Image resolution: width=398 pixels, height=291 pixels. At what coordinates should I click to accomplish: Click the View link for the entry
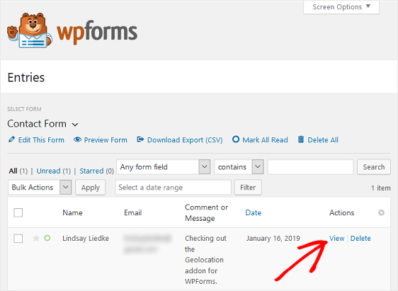coord(337,238)
